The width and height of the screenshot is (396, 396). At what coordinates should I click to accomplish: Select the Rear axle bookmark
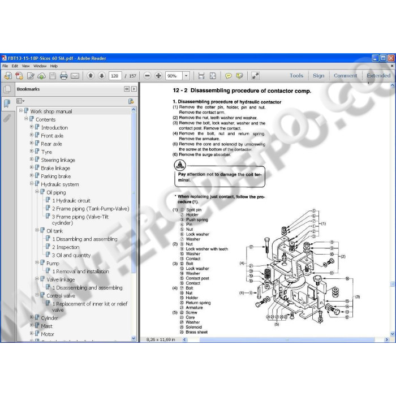click(51, 144)
